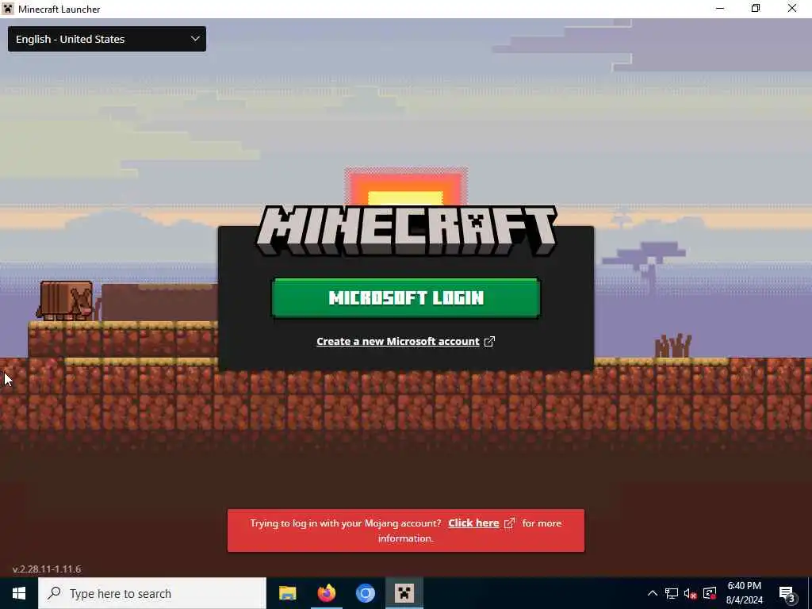
Task: Click the external link icon after Click here
Action: coord(510,523)
